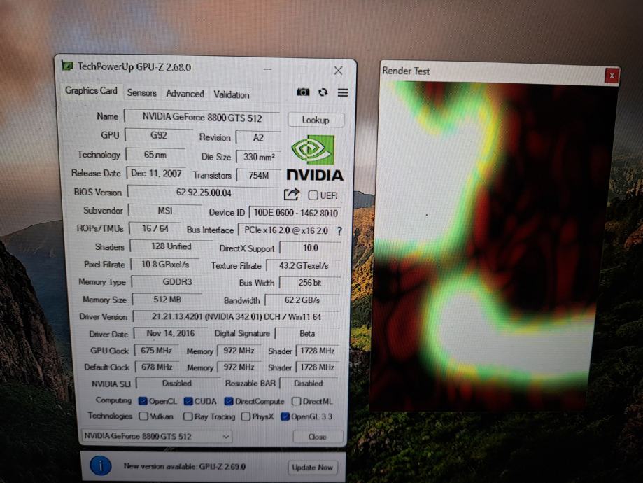643x483 pixels.
Task: Toggle the PhysX checkbox
Action: click(246, 417)
